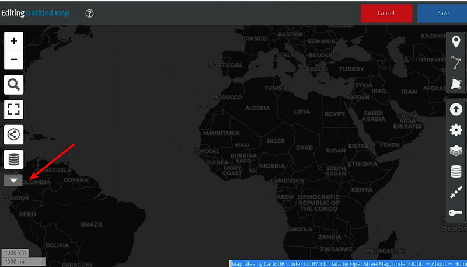Click the YEMEN map label

(x=389, y=145)
